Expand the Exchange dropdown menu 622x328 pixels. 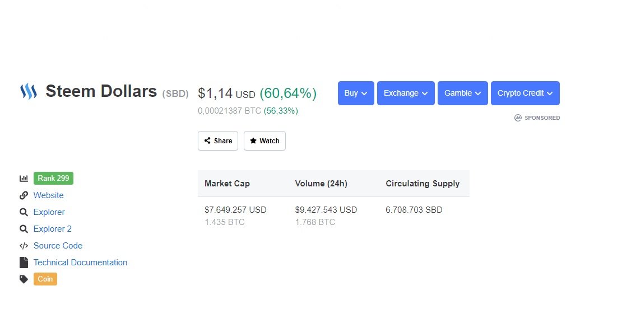point(406,93)
